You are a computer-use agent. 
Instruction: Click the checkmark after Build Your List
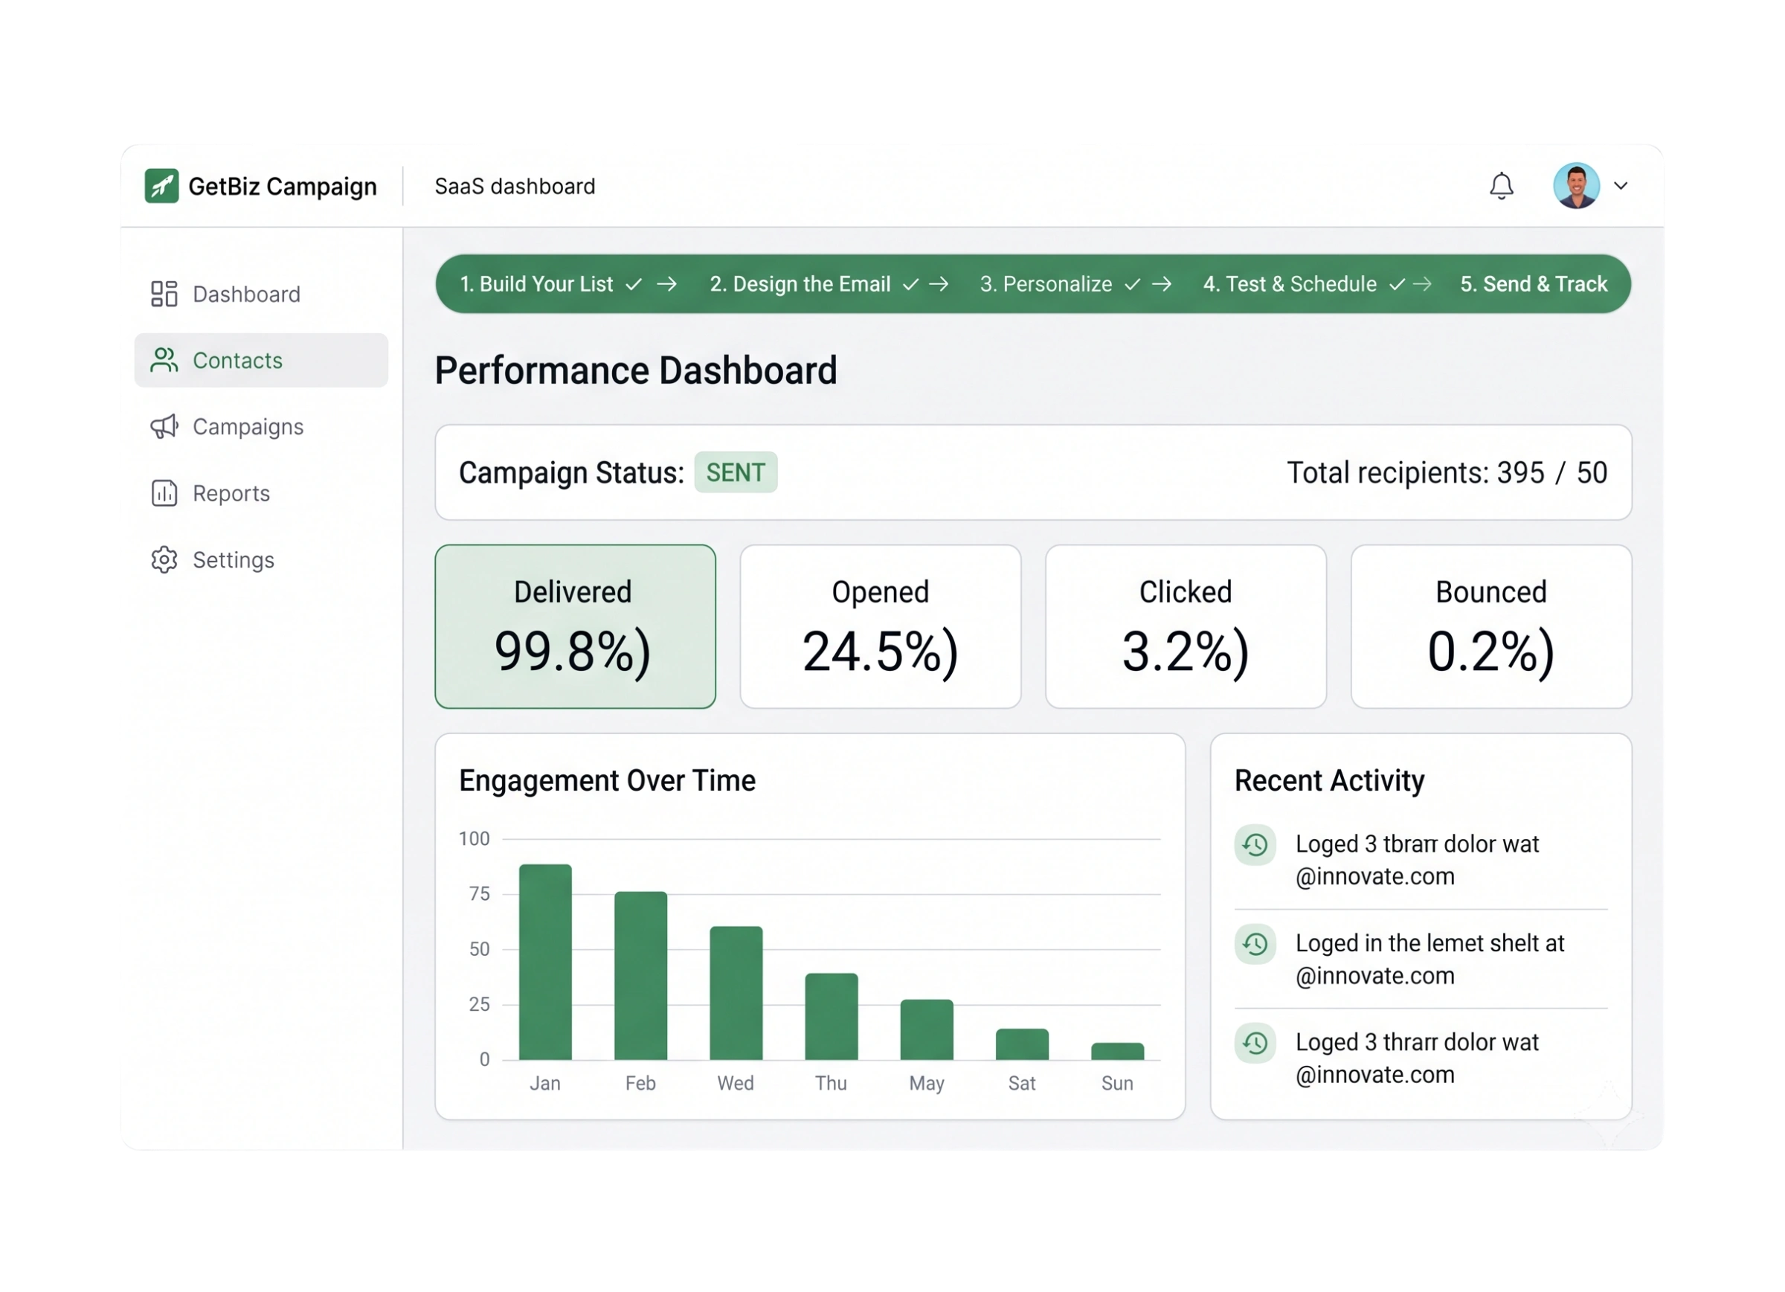(634, 284)
